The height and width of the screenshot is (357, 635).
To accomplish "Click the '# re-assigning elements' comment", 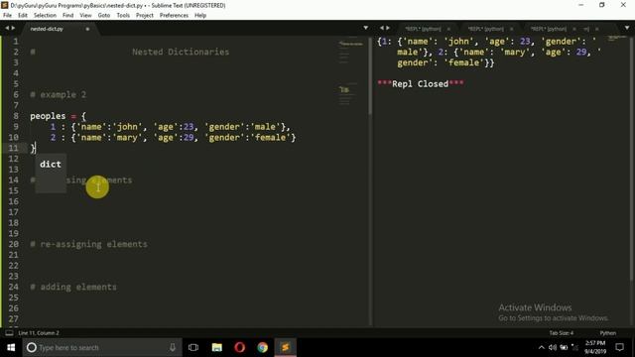I will pyautogui.click(x=89, y=245).
